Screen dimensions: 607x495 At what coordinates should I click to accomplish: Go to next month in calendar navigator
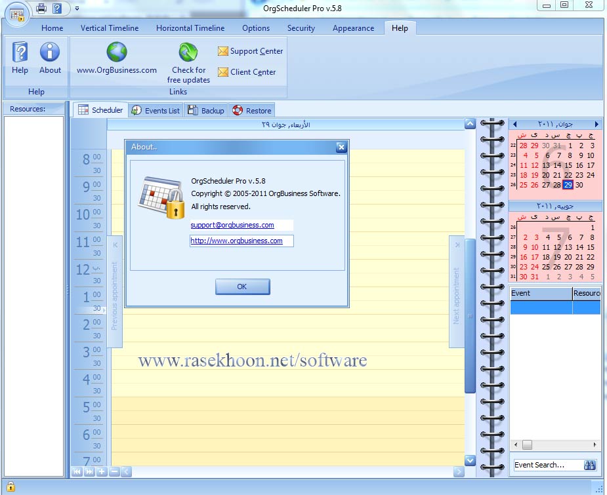pyautogui.click(x=597, y=124)
